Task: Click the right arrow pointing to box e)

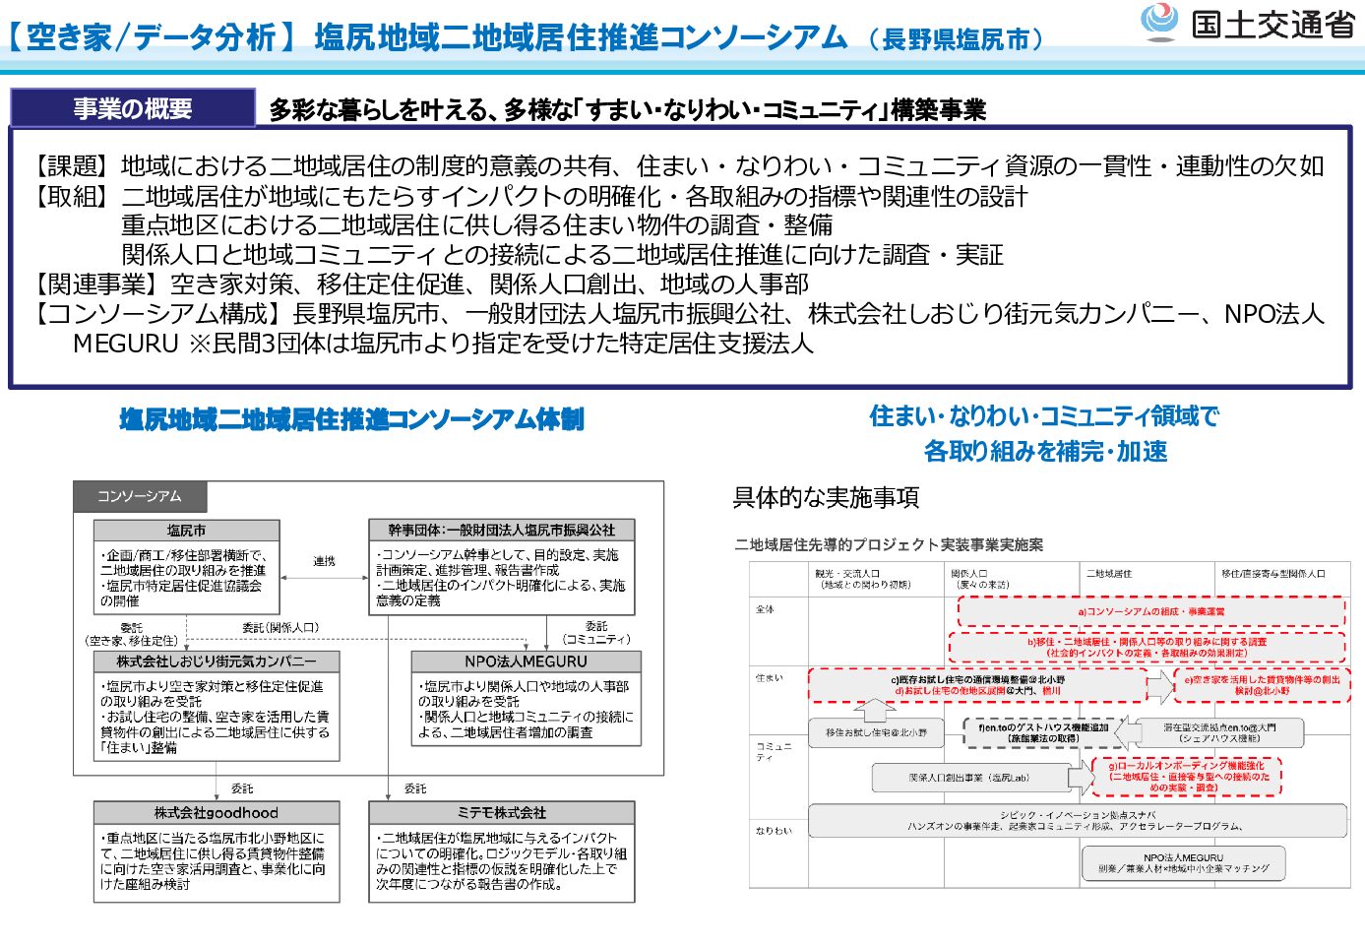Action: point(1161,686)
